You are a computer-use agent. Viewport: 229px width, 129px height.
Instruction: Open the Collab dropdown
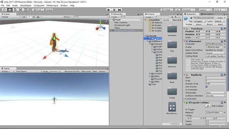click(167, 10)
